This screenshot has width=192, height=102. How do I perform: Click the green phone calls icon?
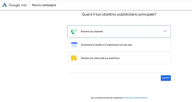pos(74,31)
